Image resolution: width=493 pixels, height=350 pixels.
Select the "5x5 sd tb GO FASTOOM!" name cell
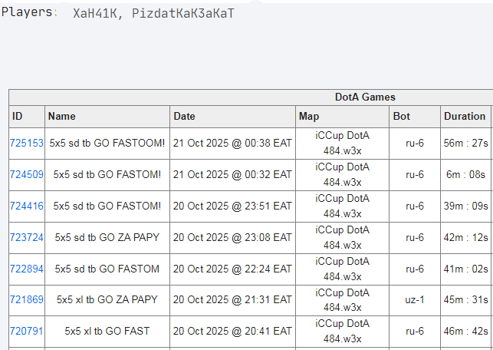[107, 143]
